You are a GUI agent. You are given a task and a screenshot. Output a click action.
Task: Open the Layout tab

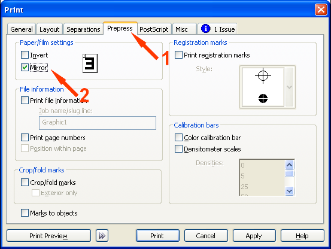coord(50,29)
